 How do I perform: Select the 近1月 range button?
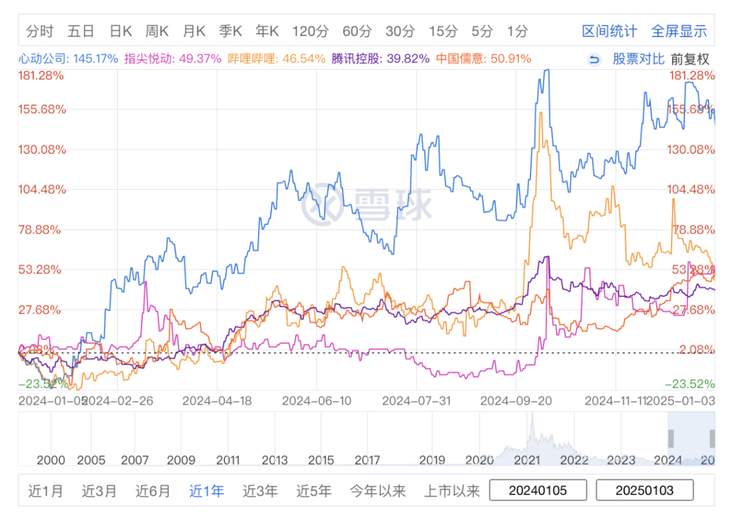(45, 491)
